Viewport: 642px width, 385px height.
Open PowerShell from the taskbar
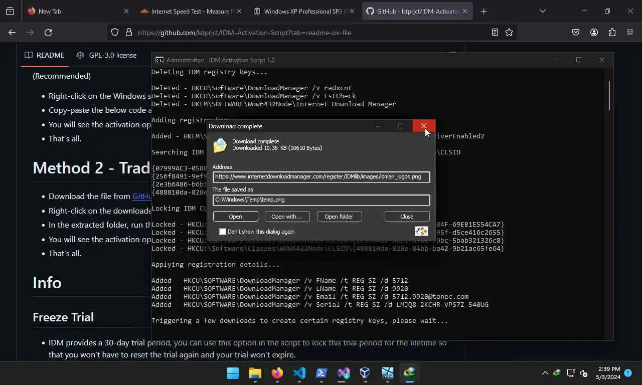pyautogui.click(x=322, y=373)
